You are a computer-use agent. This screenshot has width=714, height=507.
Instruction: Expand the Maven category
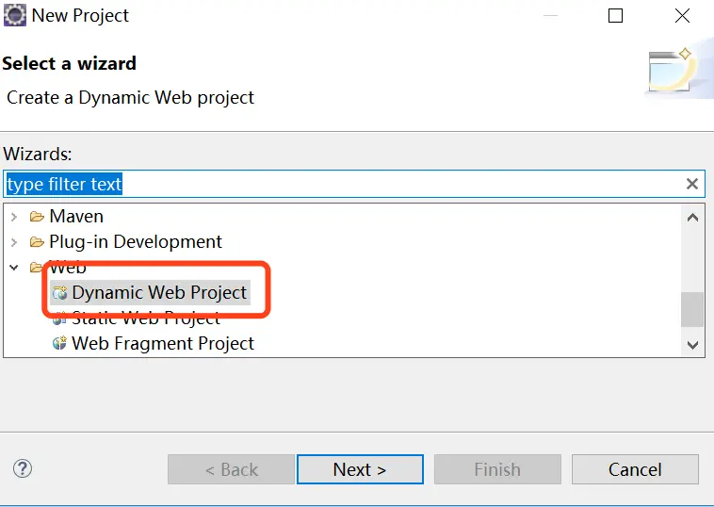[x=14, y=217]
